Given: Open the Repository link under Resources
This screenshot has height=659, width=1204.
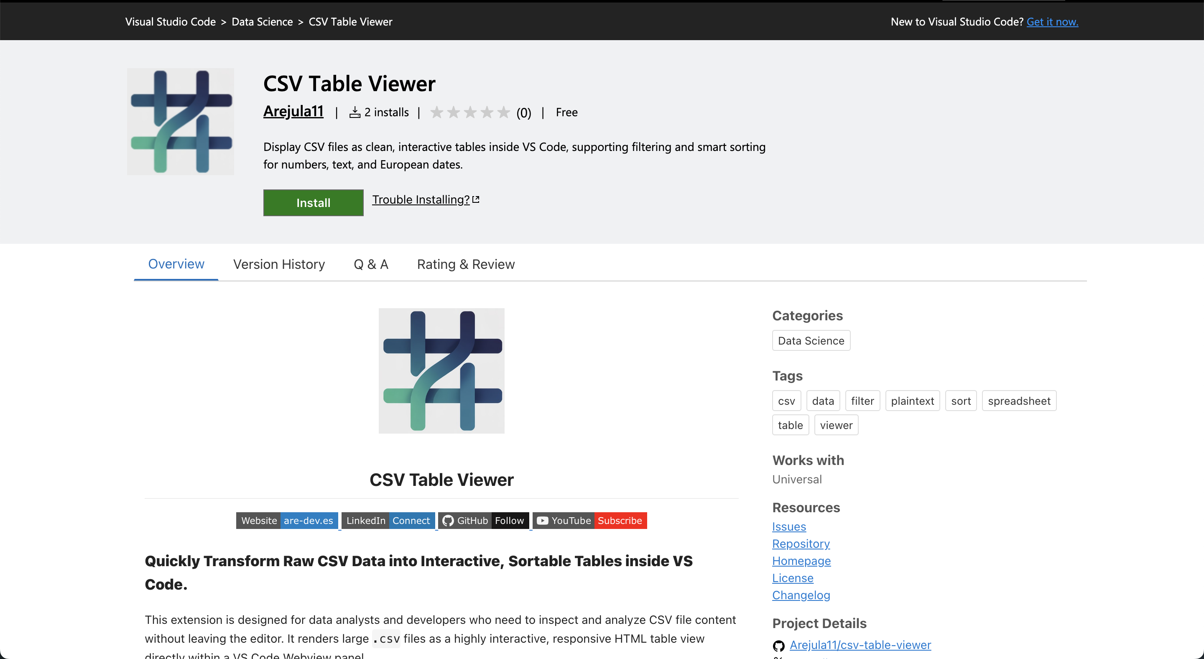Looking at the screenshot, I should click(801, 544).
